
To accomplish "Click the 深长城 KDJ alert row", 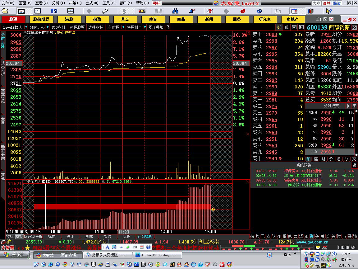I will point(304,176).
